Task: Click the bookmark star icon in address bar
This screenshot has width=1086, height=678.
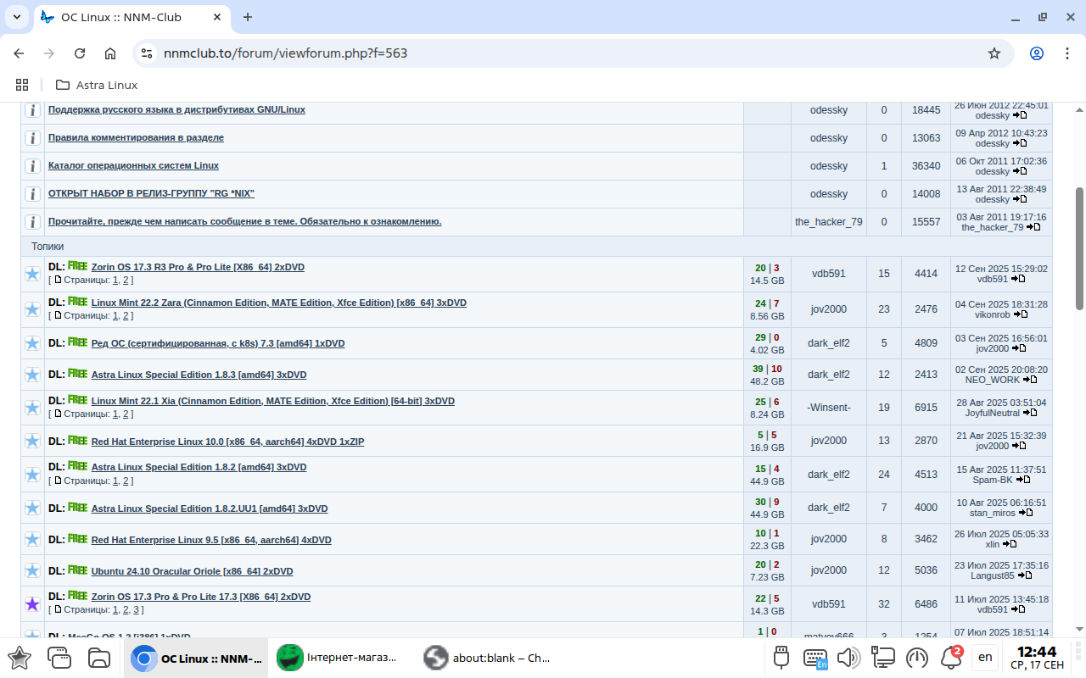Action: pyautogui.click(x=994, y=53)
